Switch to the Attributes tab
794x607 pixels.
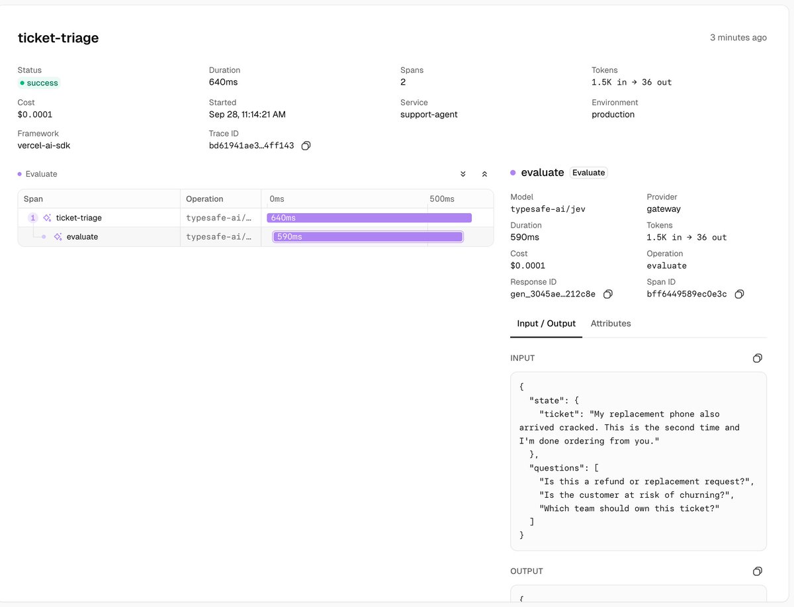click(611, 324)
